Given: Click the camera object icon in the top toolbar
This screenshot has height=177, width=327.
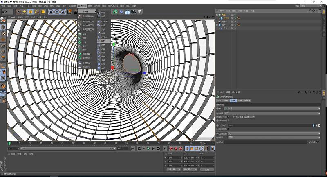Looking at the screenshot, I should pyautogui.click(x=133, y=12).
